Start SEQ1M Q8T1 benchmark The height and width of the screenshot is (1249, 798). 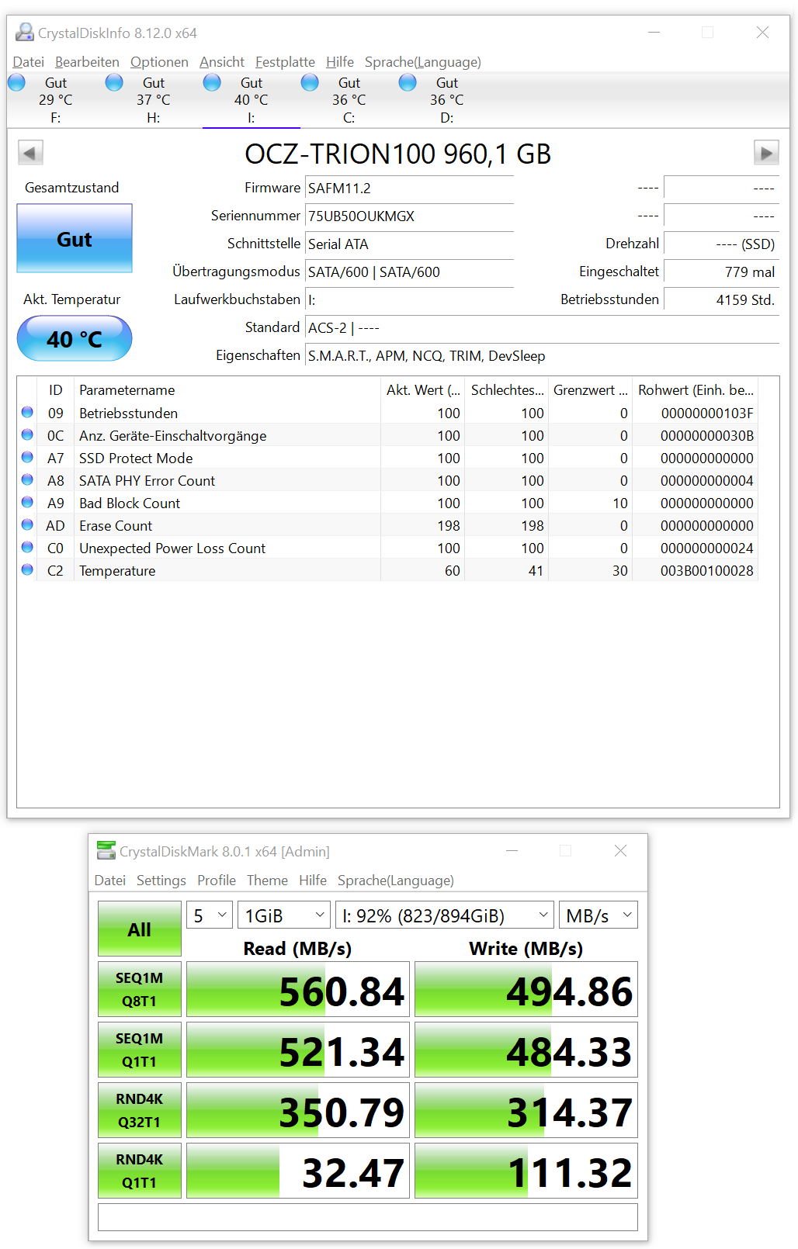[140, 989]
